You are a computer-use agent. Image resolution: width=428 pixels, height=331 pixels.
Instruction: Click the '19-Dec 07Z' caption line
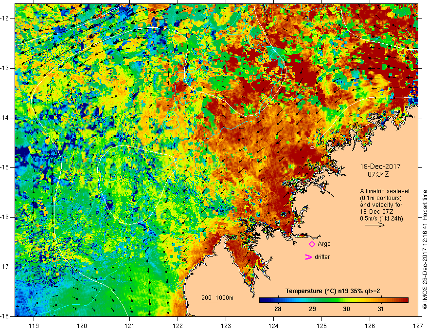[377, 212]
